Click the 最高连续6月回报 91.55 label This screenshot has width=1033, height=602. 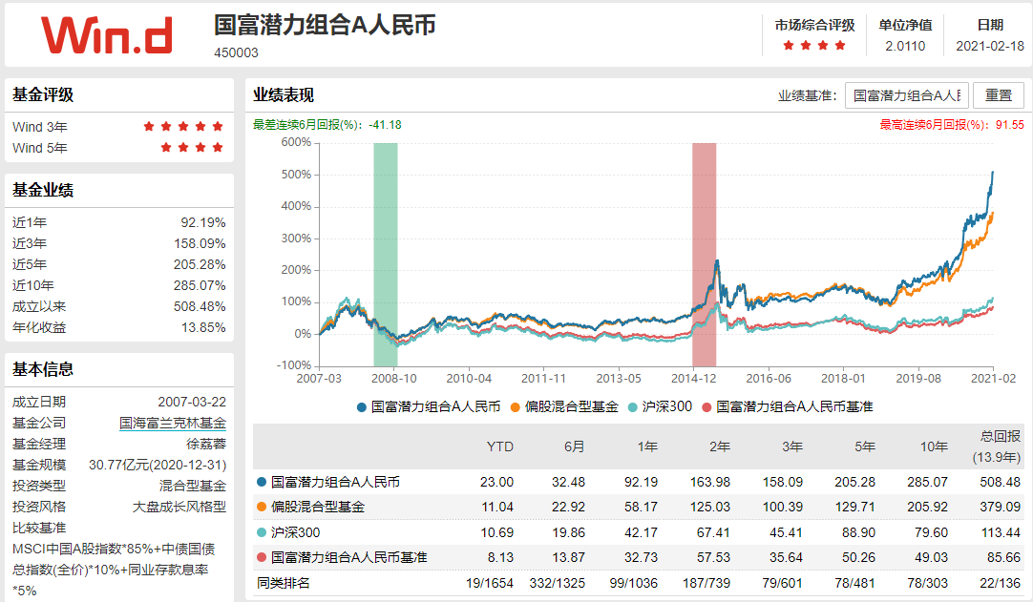952,124
